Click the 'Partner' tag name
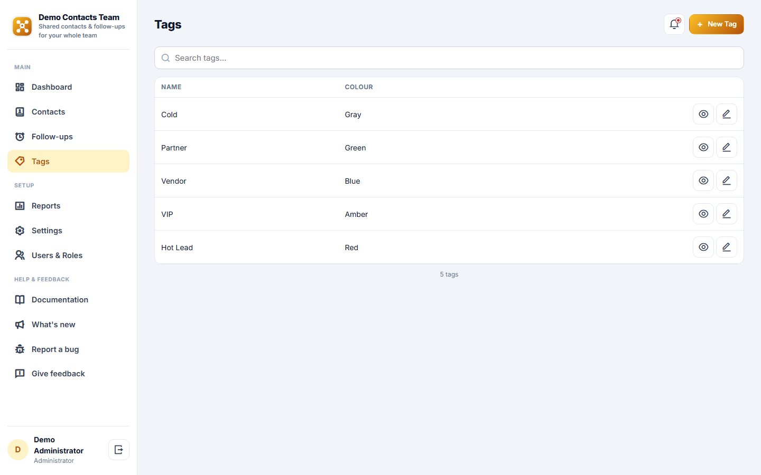The height and width of the screenshot is (475, 761). [x=174, y=148]
